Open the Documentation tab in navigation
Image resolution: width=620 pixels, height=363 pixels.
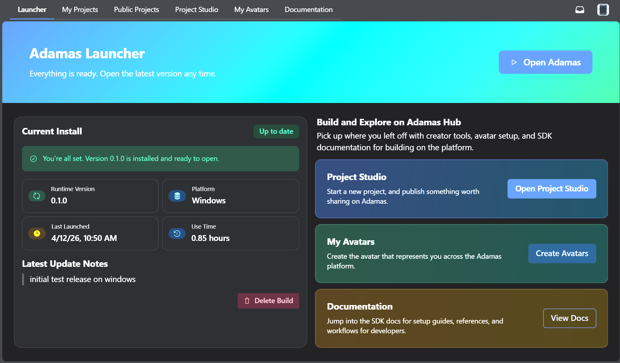coord(309,10)
